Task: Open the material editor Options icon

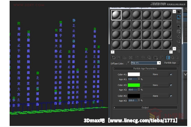Action: pyautogui.click(x=179, y=41)
